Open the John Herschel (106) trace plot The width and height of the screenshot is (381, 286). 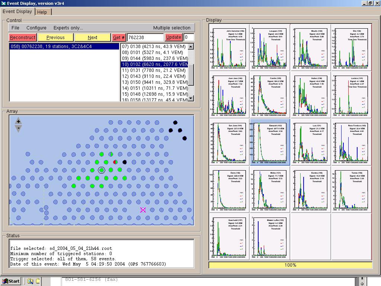tap(229, 47)
